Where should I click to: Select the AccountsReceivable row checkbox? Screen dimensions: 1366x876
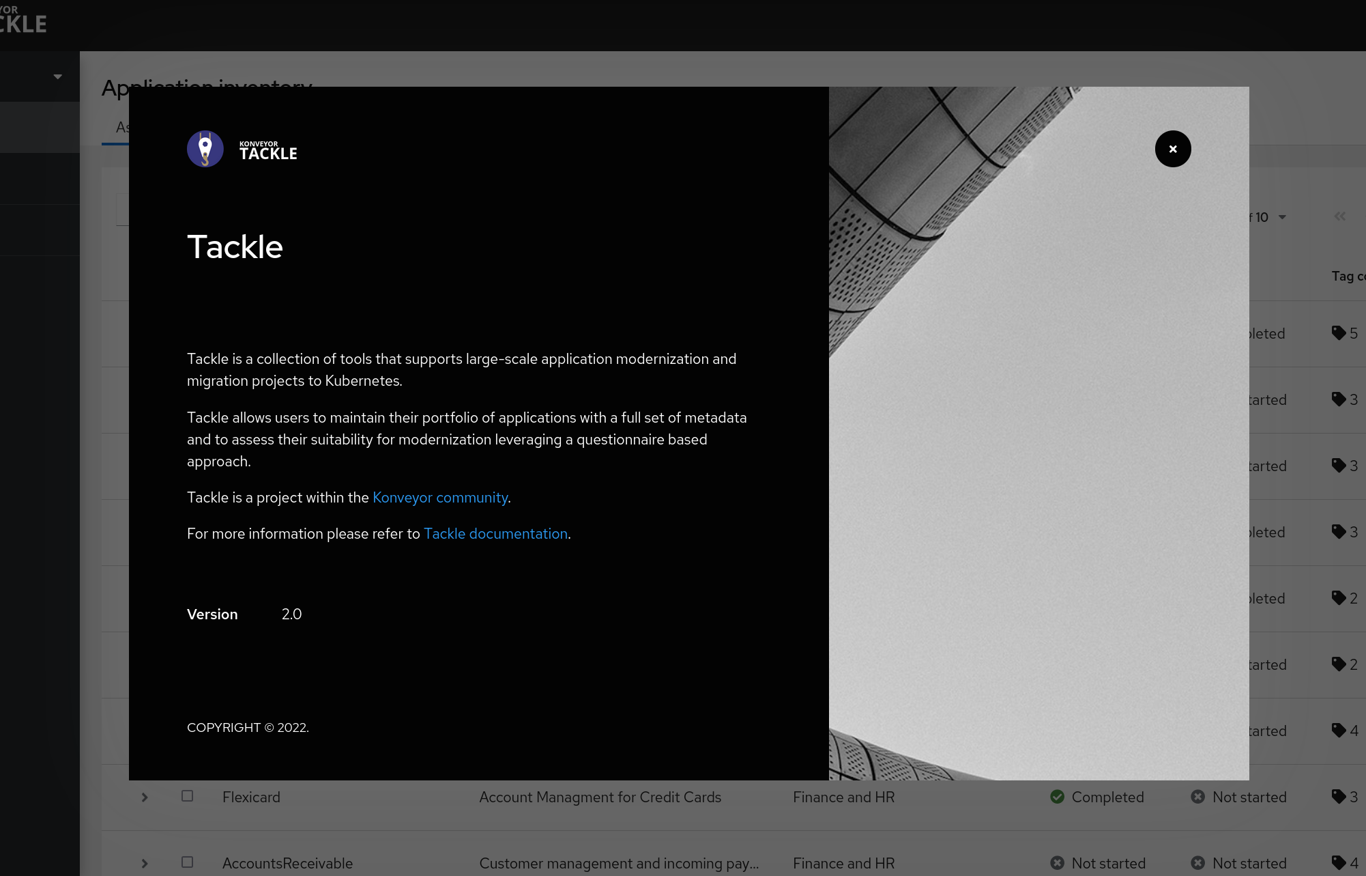[x=188, y=862]
